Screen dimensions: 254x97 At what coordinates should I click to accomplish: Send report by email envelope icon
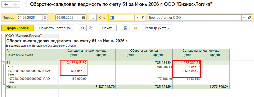[136, 28]
